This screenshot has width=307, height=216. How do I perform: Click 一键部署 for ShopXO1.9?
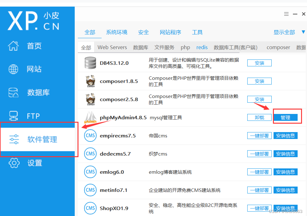259,208
